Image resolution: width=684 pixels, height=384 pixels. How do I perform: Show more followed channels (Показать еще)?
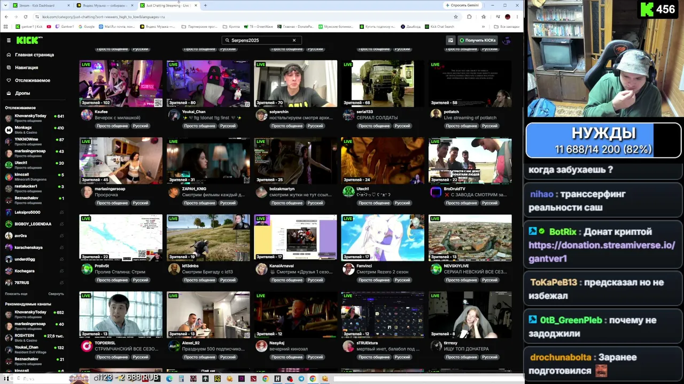(16, 294)
